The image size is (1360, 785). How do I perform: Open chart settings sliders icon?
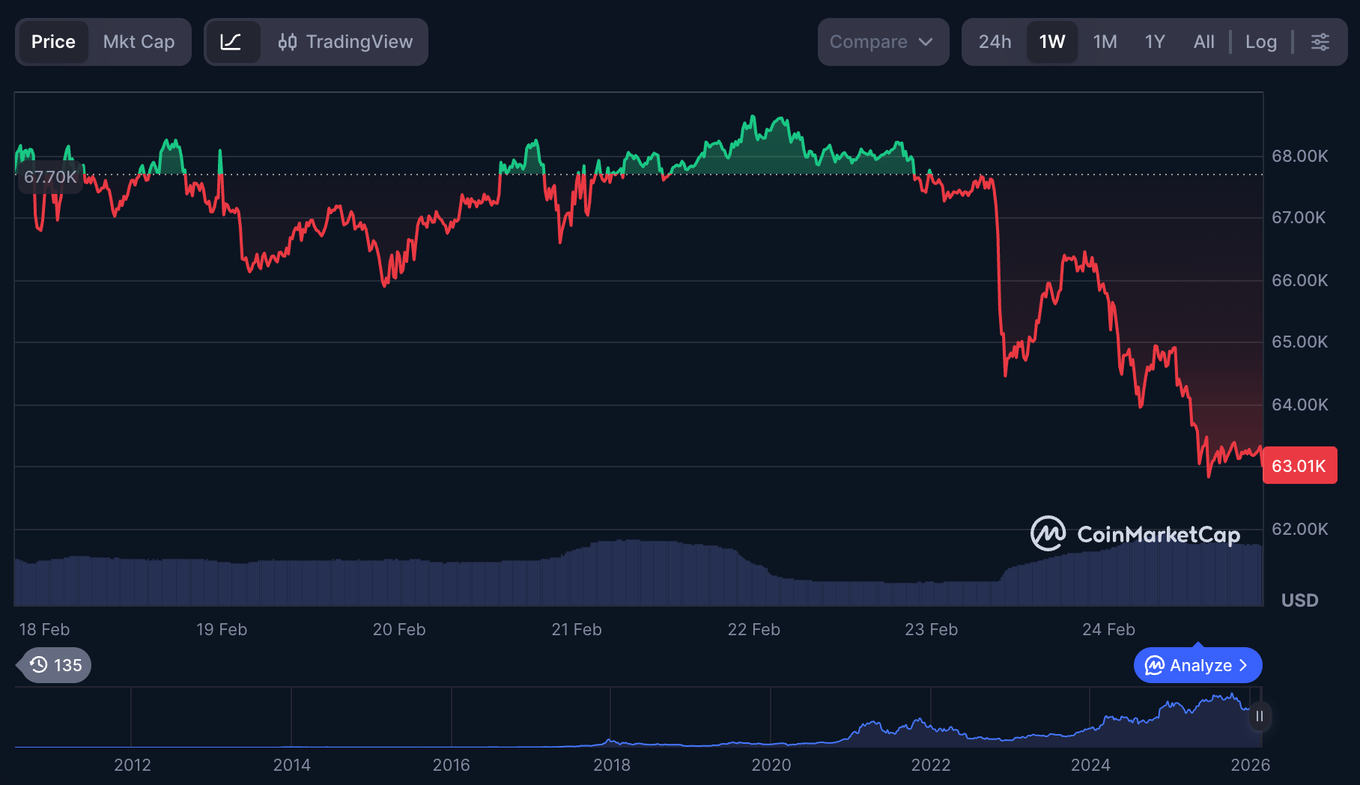[1320, 42]
